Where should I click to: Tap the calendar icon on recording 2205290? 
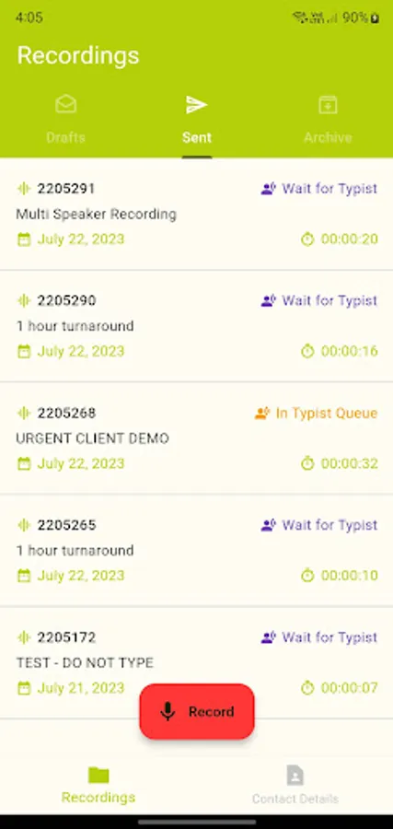pos(24,352)
